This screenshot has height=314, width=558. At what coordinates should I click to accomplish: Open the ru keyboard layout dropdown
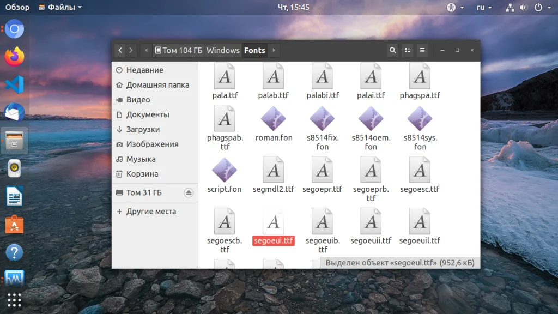click(484, 7)
